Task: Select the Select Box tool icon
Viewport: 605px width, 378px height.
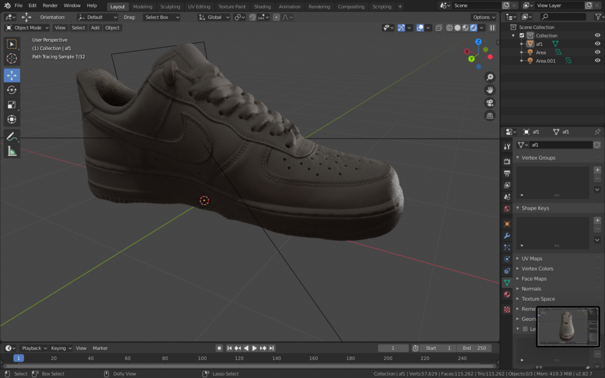Action: (x=11, y=44)
